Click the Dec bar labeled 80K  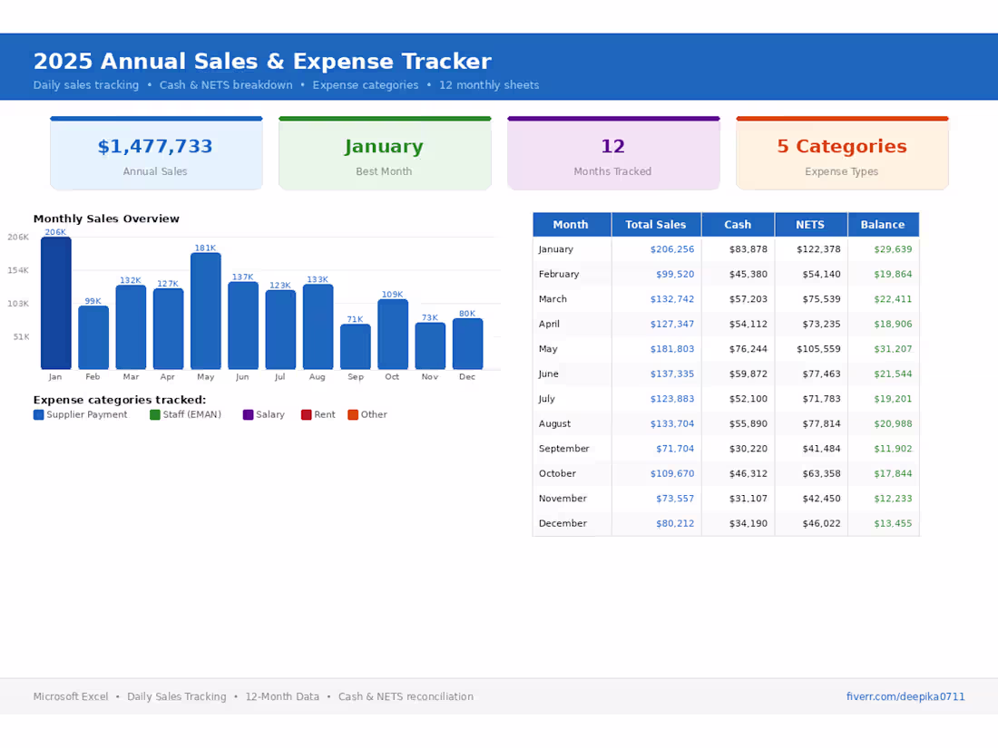pyautogui.click(x=468, y=345)
